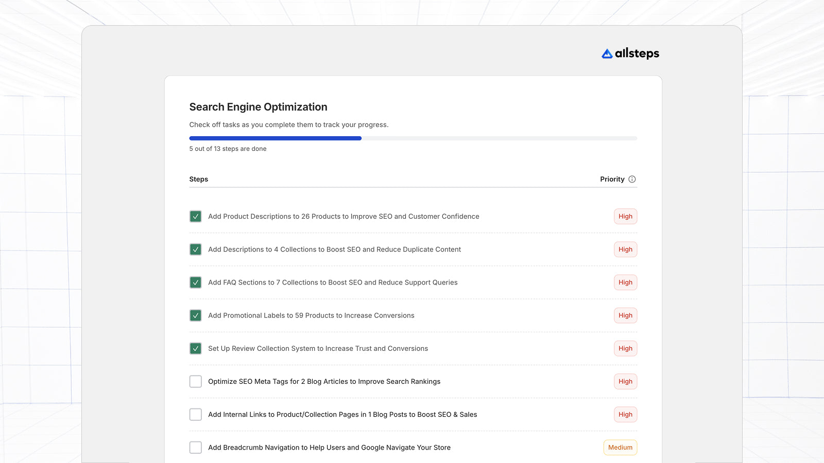Select the 'Priority' column header
Image resolution: width=824 pixels, height=463 pixels.
[612, 179]
